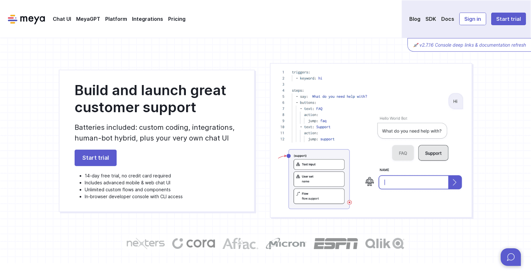The image size is (531, 276).
Task: Open the chat widget bubble icon
Action: pos(511,257)
